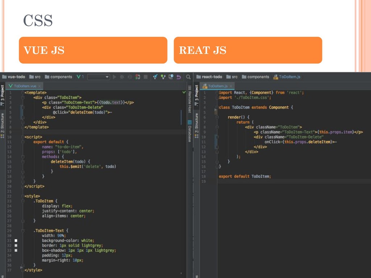Collapse the methods block fold marker
Screen dimensions: 371x278
point(23,156)
